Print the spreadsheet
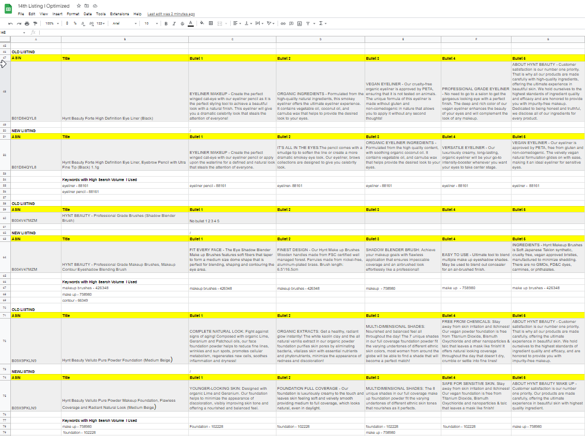The height and width of the screenshot is (436, 585). 27,23
